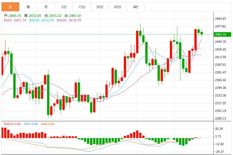Image resolution: width=233 pixels, height=155 pixels.
Task: Select the 15分 interval tab
Action: coord(82,7)
